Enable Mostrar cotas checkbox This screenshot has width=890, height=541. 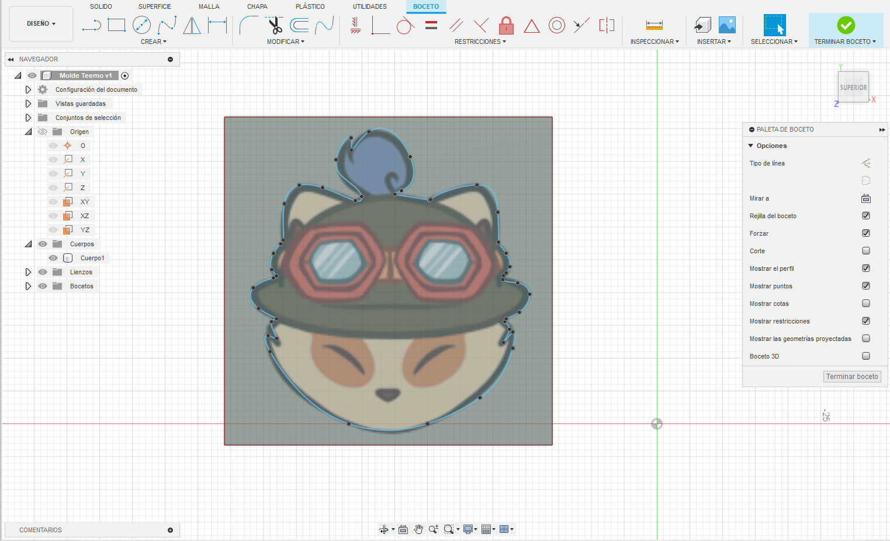pyautogui.click(x=866, y=304)
